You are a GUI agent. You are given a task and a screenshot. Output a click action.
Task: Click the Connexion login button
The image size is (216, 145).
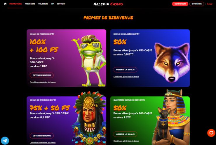[x=180, y=4]
